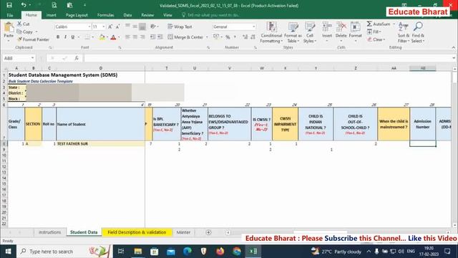Click the Name Box showing AB8

point(19,58)
